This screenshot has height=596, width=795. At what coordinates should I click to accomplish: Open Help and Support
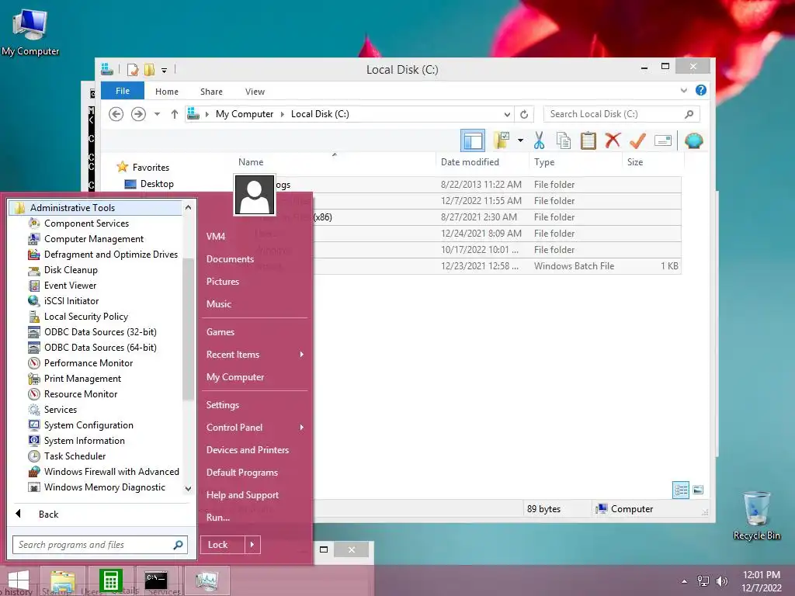[x=242, y=495]
